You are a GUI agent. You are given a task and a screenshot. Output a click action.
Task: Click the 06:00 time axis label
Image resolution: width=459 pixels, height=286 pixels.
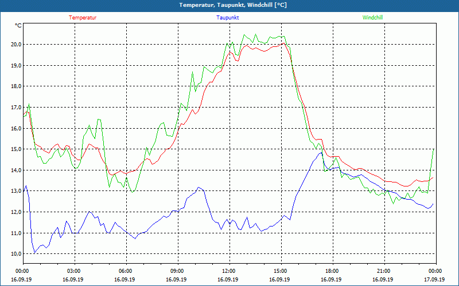tap(126, 271)
